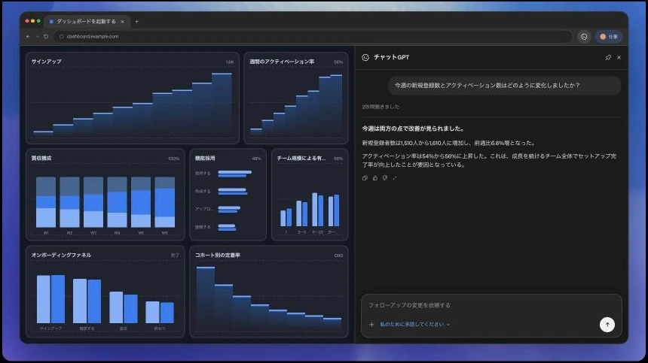
Task: Toggle the ChatGPT sidebar toolbar icon
Action: tap(584, 37)
